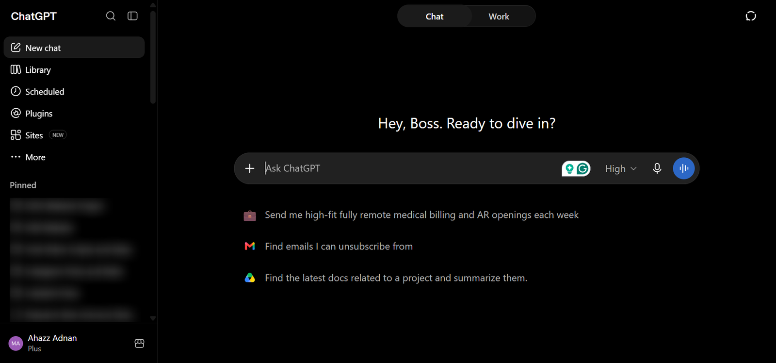Click the plus attach button in composer

pos(250,168)
